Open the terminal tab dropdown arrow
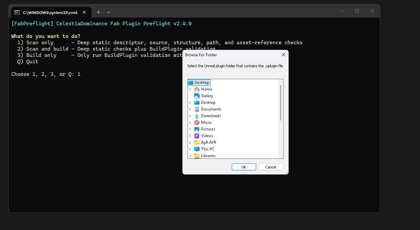 (108, 12)
